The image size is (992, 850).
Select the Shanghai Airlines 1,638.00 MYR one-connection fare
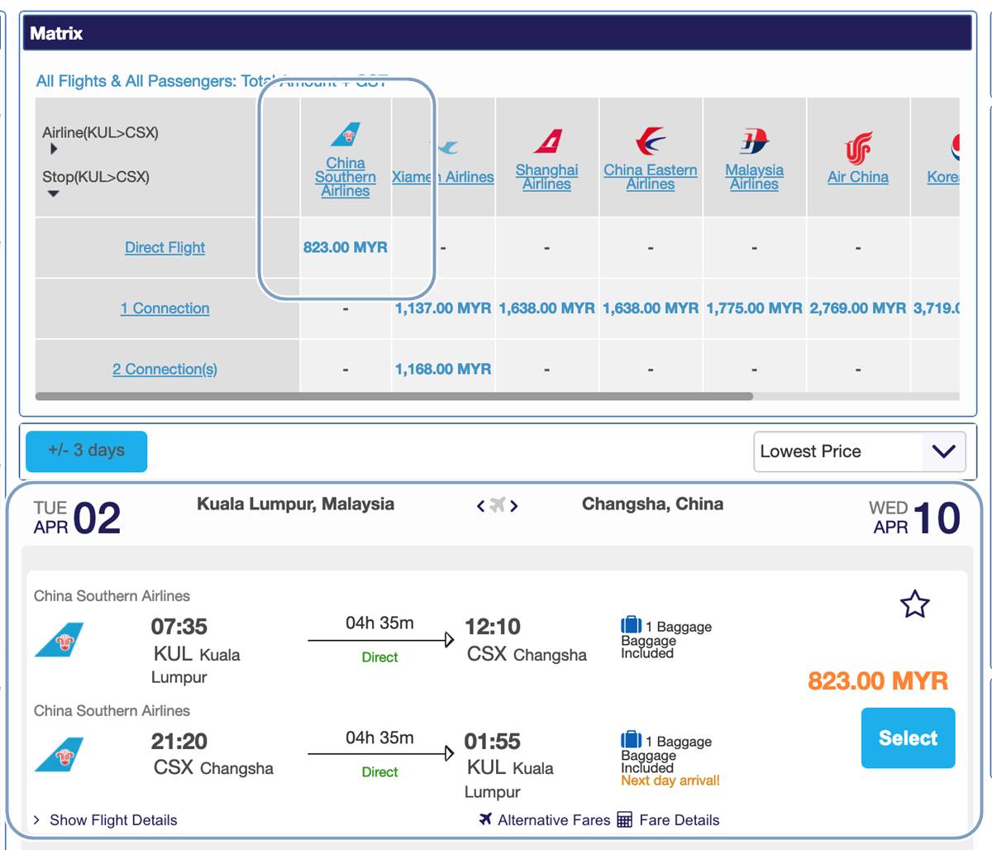547,308
